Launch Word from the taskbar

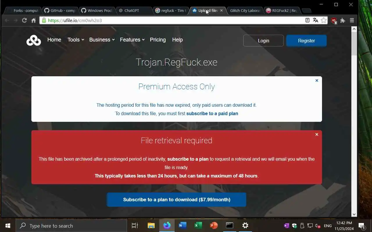[183, 226]
